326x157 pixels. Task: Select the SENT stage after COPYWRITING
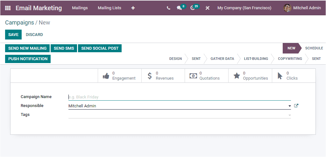coord(316,59)
